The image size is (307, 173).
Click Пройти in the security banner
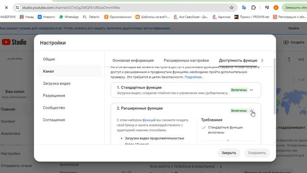[x=294, y=28]
